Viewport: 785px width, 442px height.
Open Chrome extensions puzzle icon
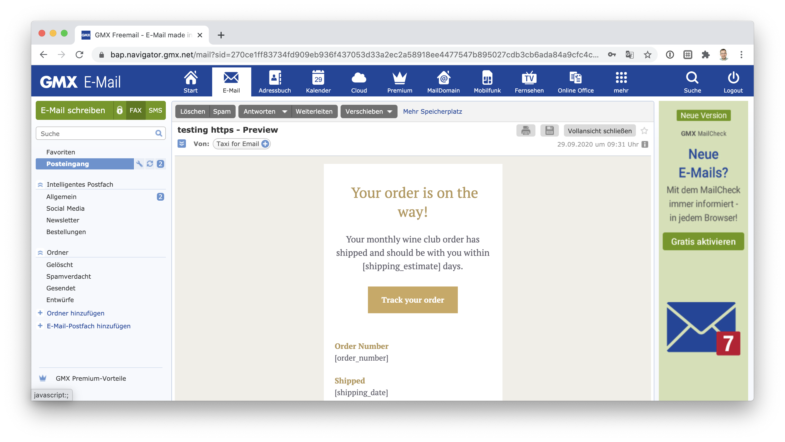click(x=705, y=55)
